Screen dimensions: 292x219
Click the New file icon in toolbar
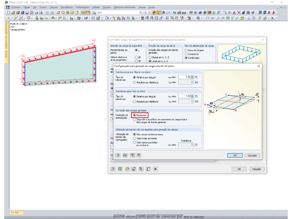[x=8, y=13]
